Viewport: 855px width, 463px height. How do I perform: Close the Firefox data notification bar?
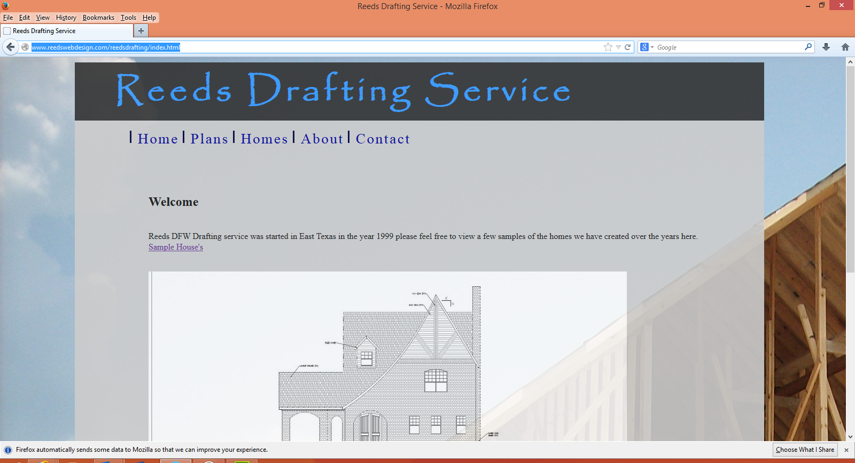click(846, 450)
